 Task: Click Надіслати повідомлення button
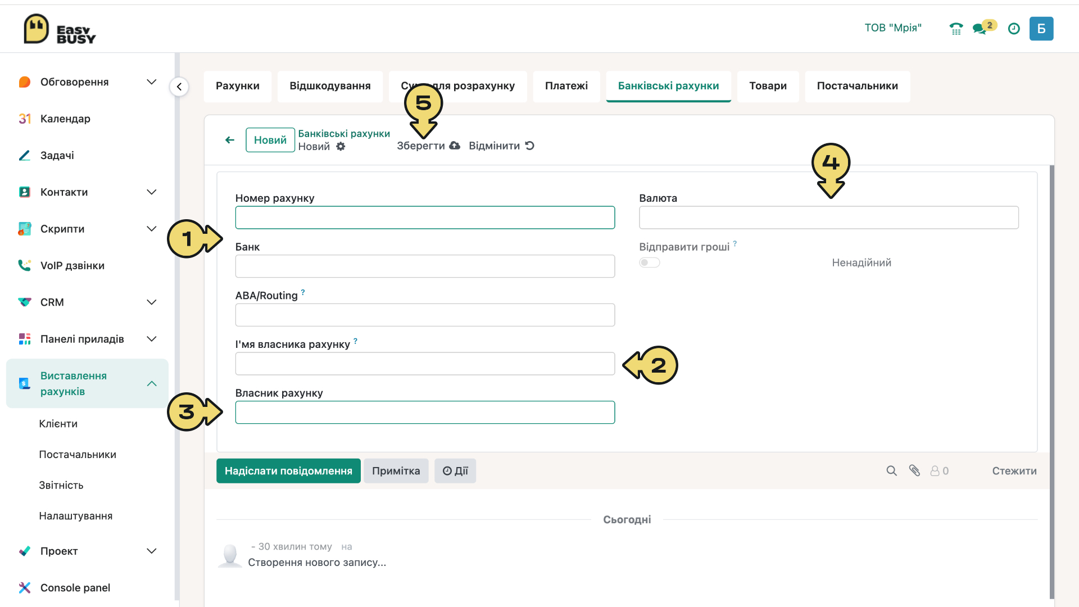pos(289,471)
